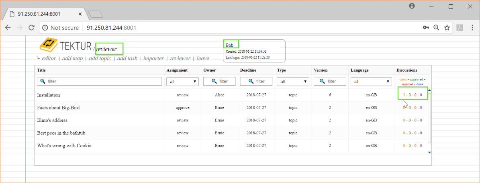Bookmark this page with the star icon

(x=447, y=28)
